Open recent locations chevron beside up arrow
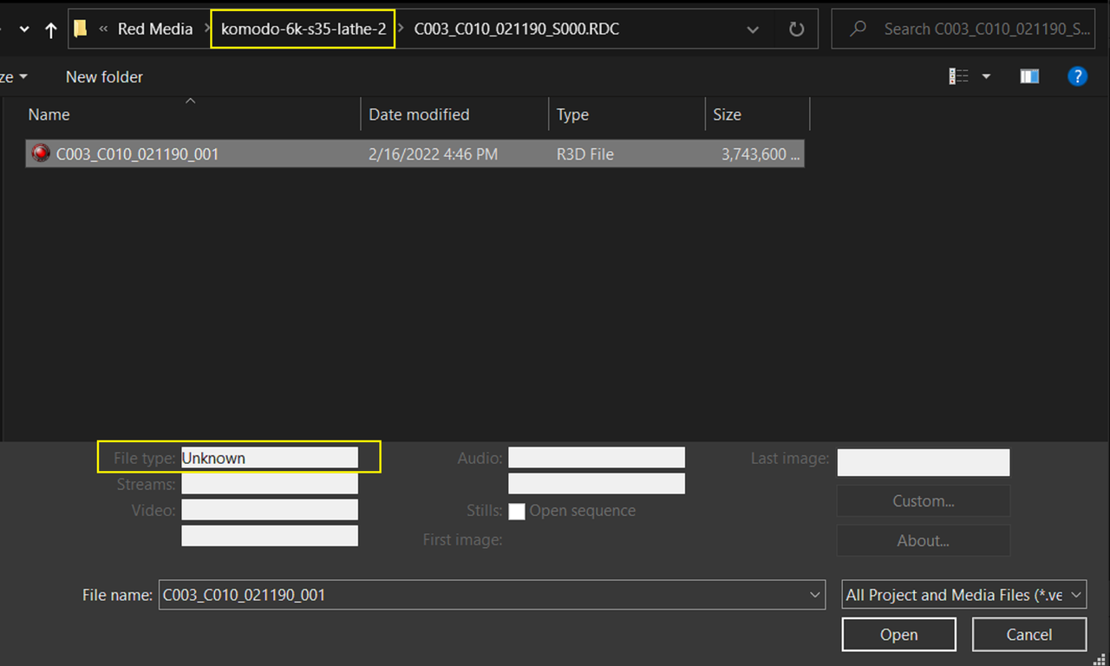 (x=24, y=29)
